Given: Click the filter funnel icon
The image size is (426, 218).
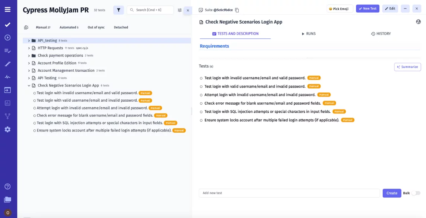Looking at the screenshot, I should [x=118, y=10].
